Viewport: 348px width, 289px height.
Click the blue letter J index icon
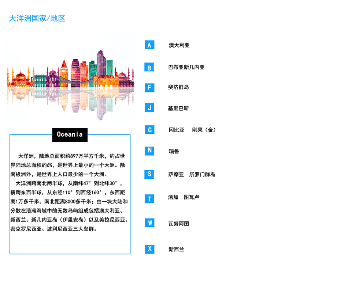coord(149,107)
